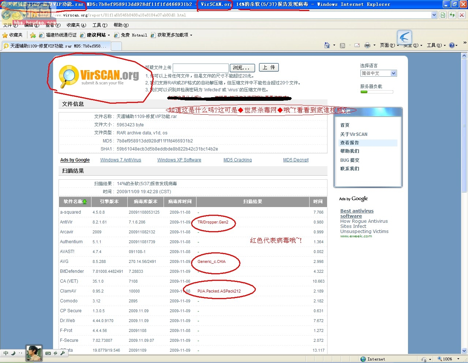Select the 天涯辅助1109 browser tab
The height and width of the screenshot is (363, 468).
pos(56,46)
